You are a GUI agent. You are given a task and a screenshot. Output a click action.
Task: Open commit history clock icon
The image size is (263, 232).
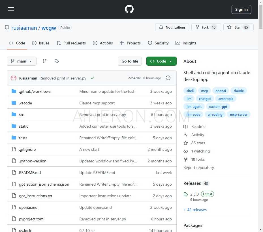168,78
